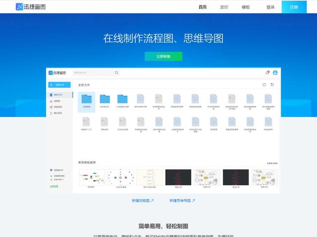The width and height of the screenshot is (317, 237).
Task: Open the first grey document in second row
Action: pos(86,122)
